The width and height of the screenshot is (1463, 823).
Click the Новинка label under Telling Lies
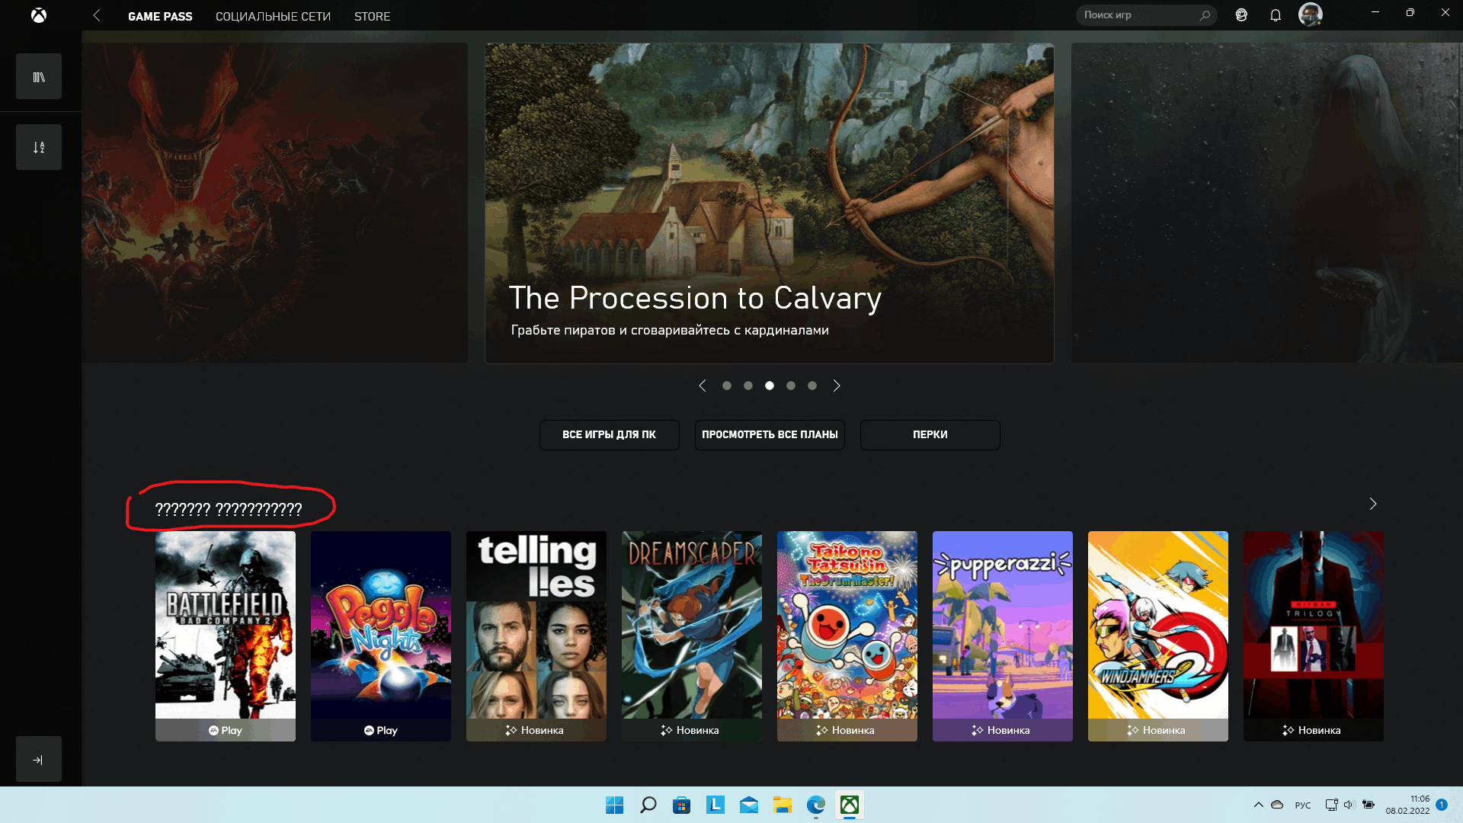(535, 730)
